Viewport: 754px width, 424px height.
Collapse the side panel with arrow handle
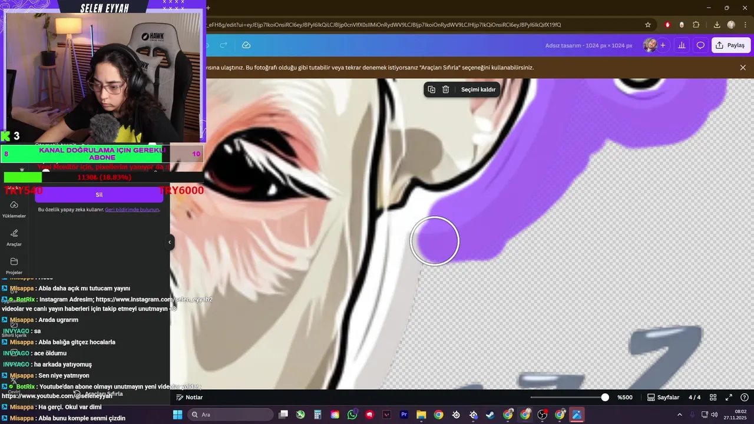tap(170, 242)
